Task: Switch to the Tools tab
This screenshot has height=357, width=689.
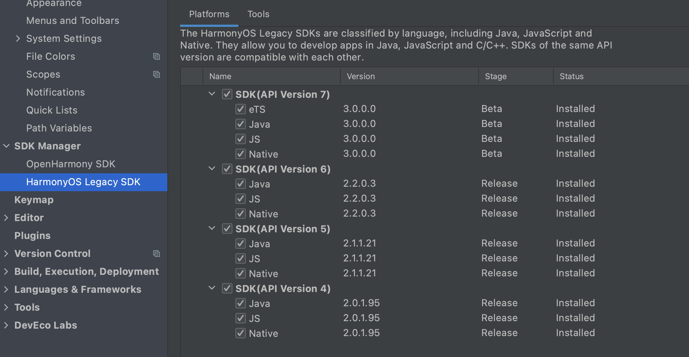Action: coord(258,14)
